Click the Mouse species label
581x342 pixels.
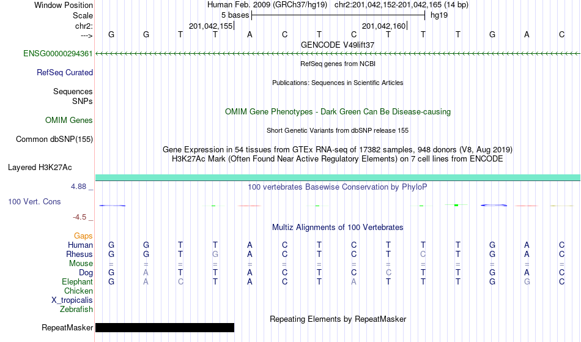[x=81, y=264]
